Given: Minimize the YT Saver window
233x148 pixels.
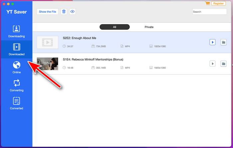Looking at the screenshot, I should tap(8, 4).
